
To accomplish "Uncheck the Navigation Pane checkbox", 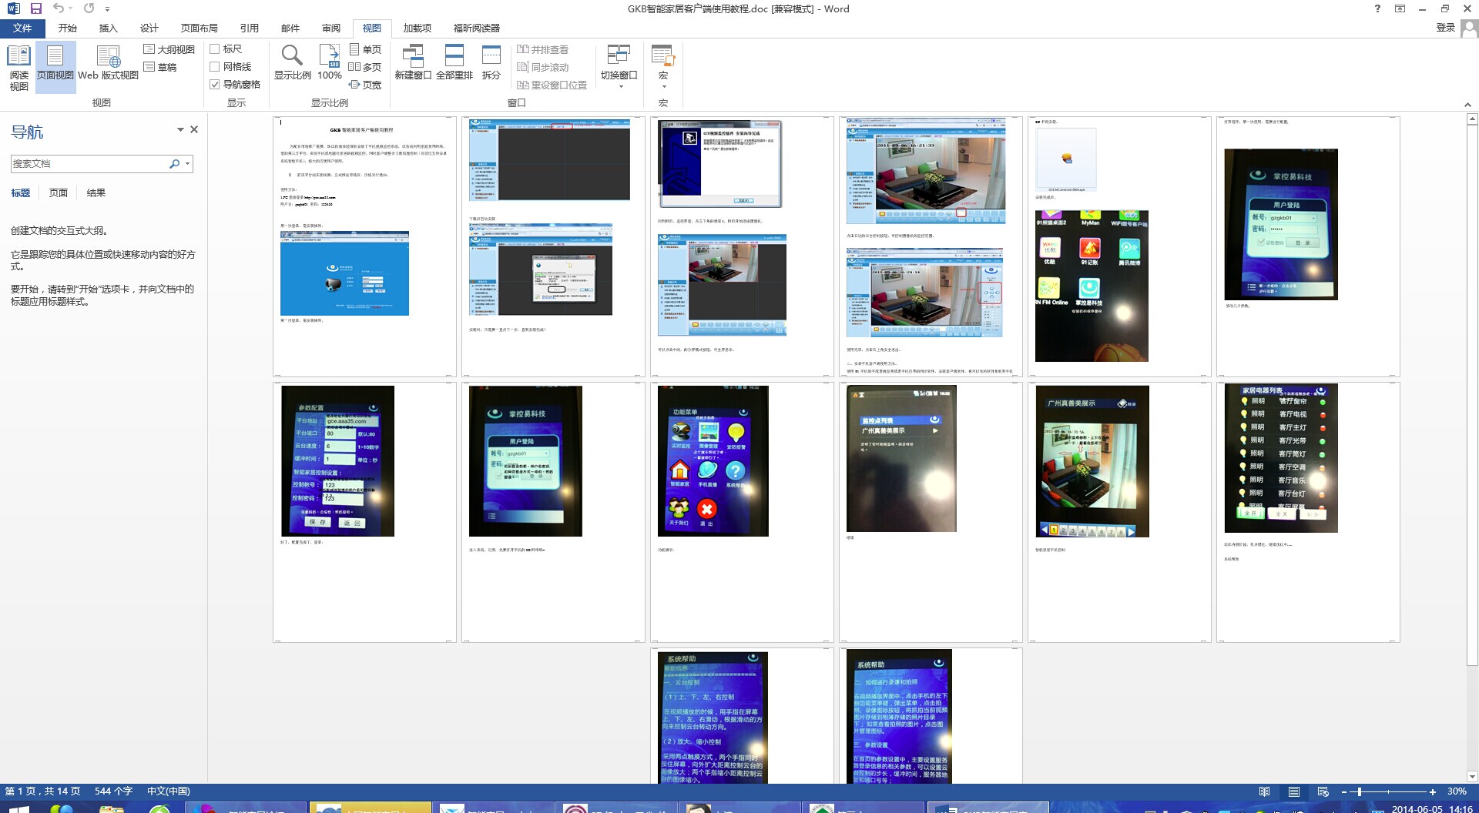I will pyautogui.click(x=215, y=85).
